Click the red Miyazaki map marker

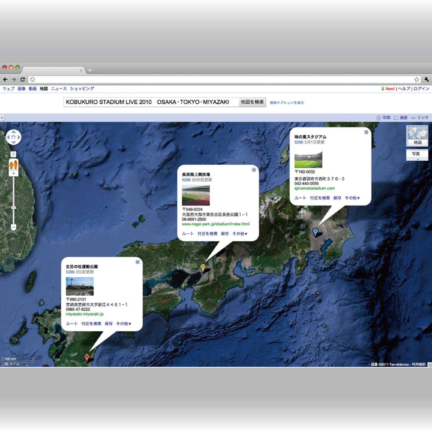pyautogui.click(x=87, y=357)
